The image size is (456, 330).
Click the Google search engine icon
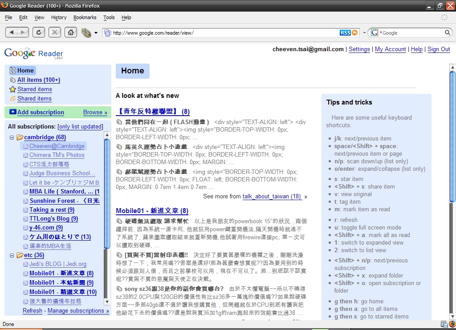pos(375,32)
